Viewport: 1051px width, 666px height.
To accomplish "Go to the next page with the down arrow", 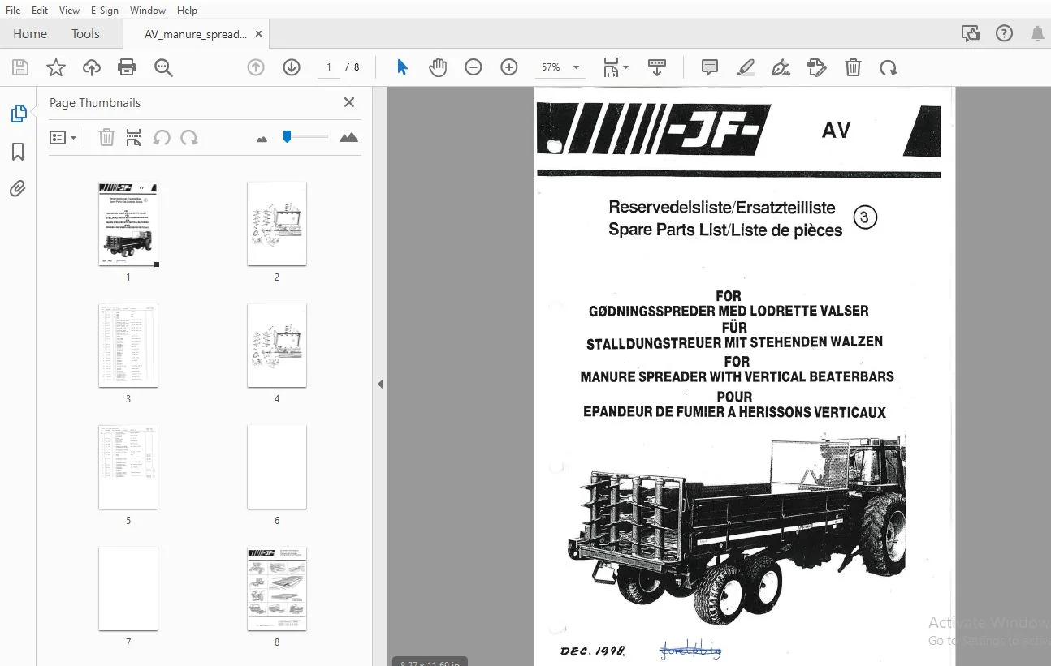I will click(x=292, y=67).
